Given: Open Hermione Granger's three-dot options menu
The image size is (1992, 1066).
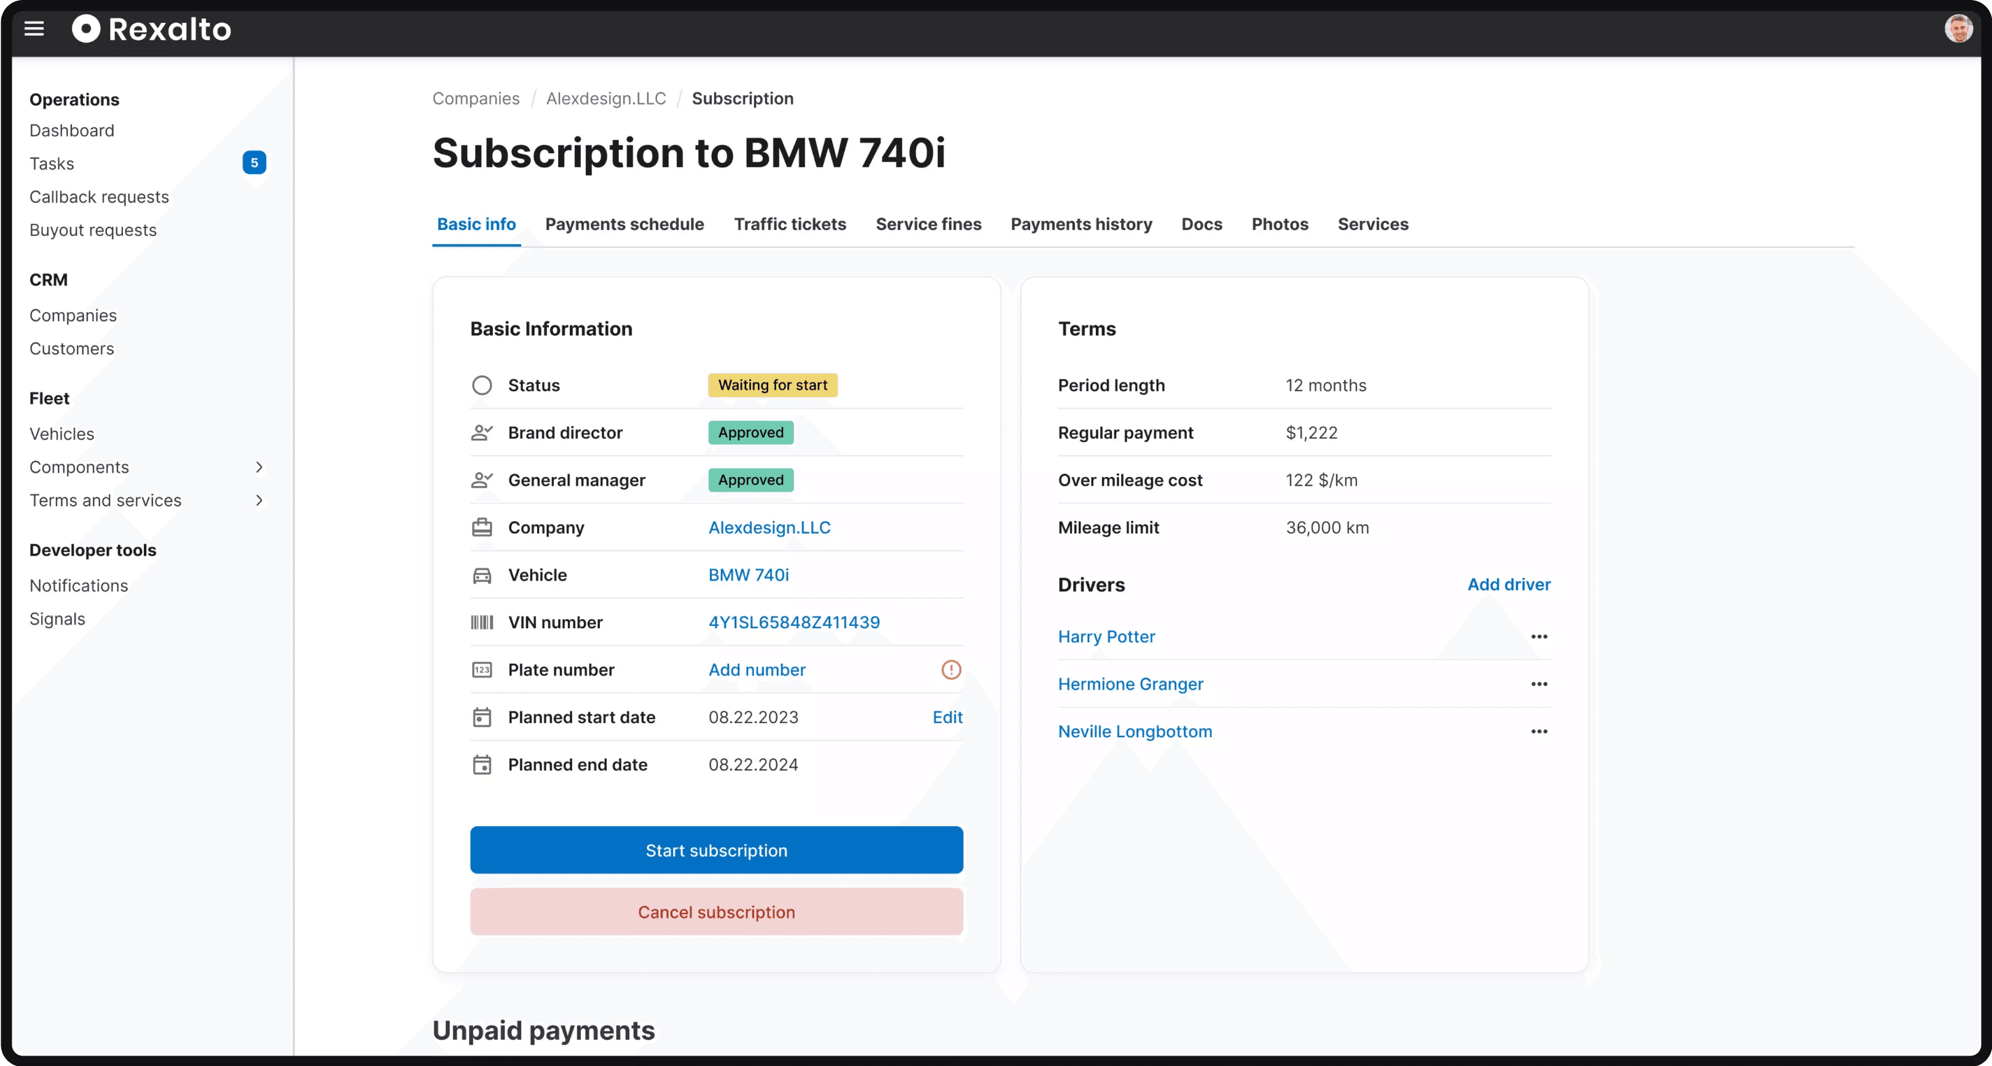Looking at the screenshot, I should [1539, 684].
